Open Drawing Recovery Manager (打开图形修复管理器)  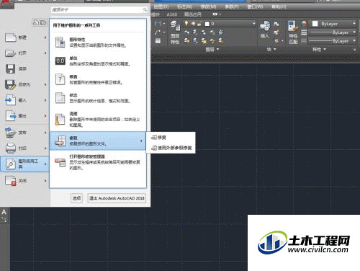(98, 162)
